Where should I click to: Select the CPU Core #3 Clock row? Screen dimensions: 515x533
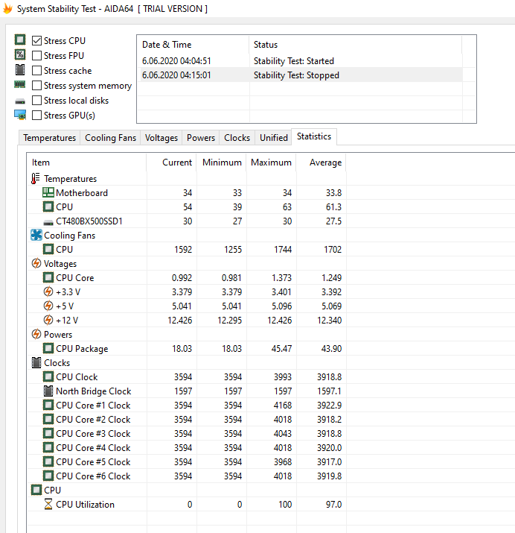[187, 433]
